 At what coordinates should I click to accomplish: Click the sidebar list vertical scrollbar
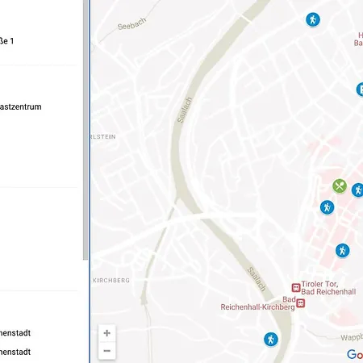click(x=86, y=130)
